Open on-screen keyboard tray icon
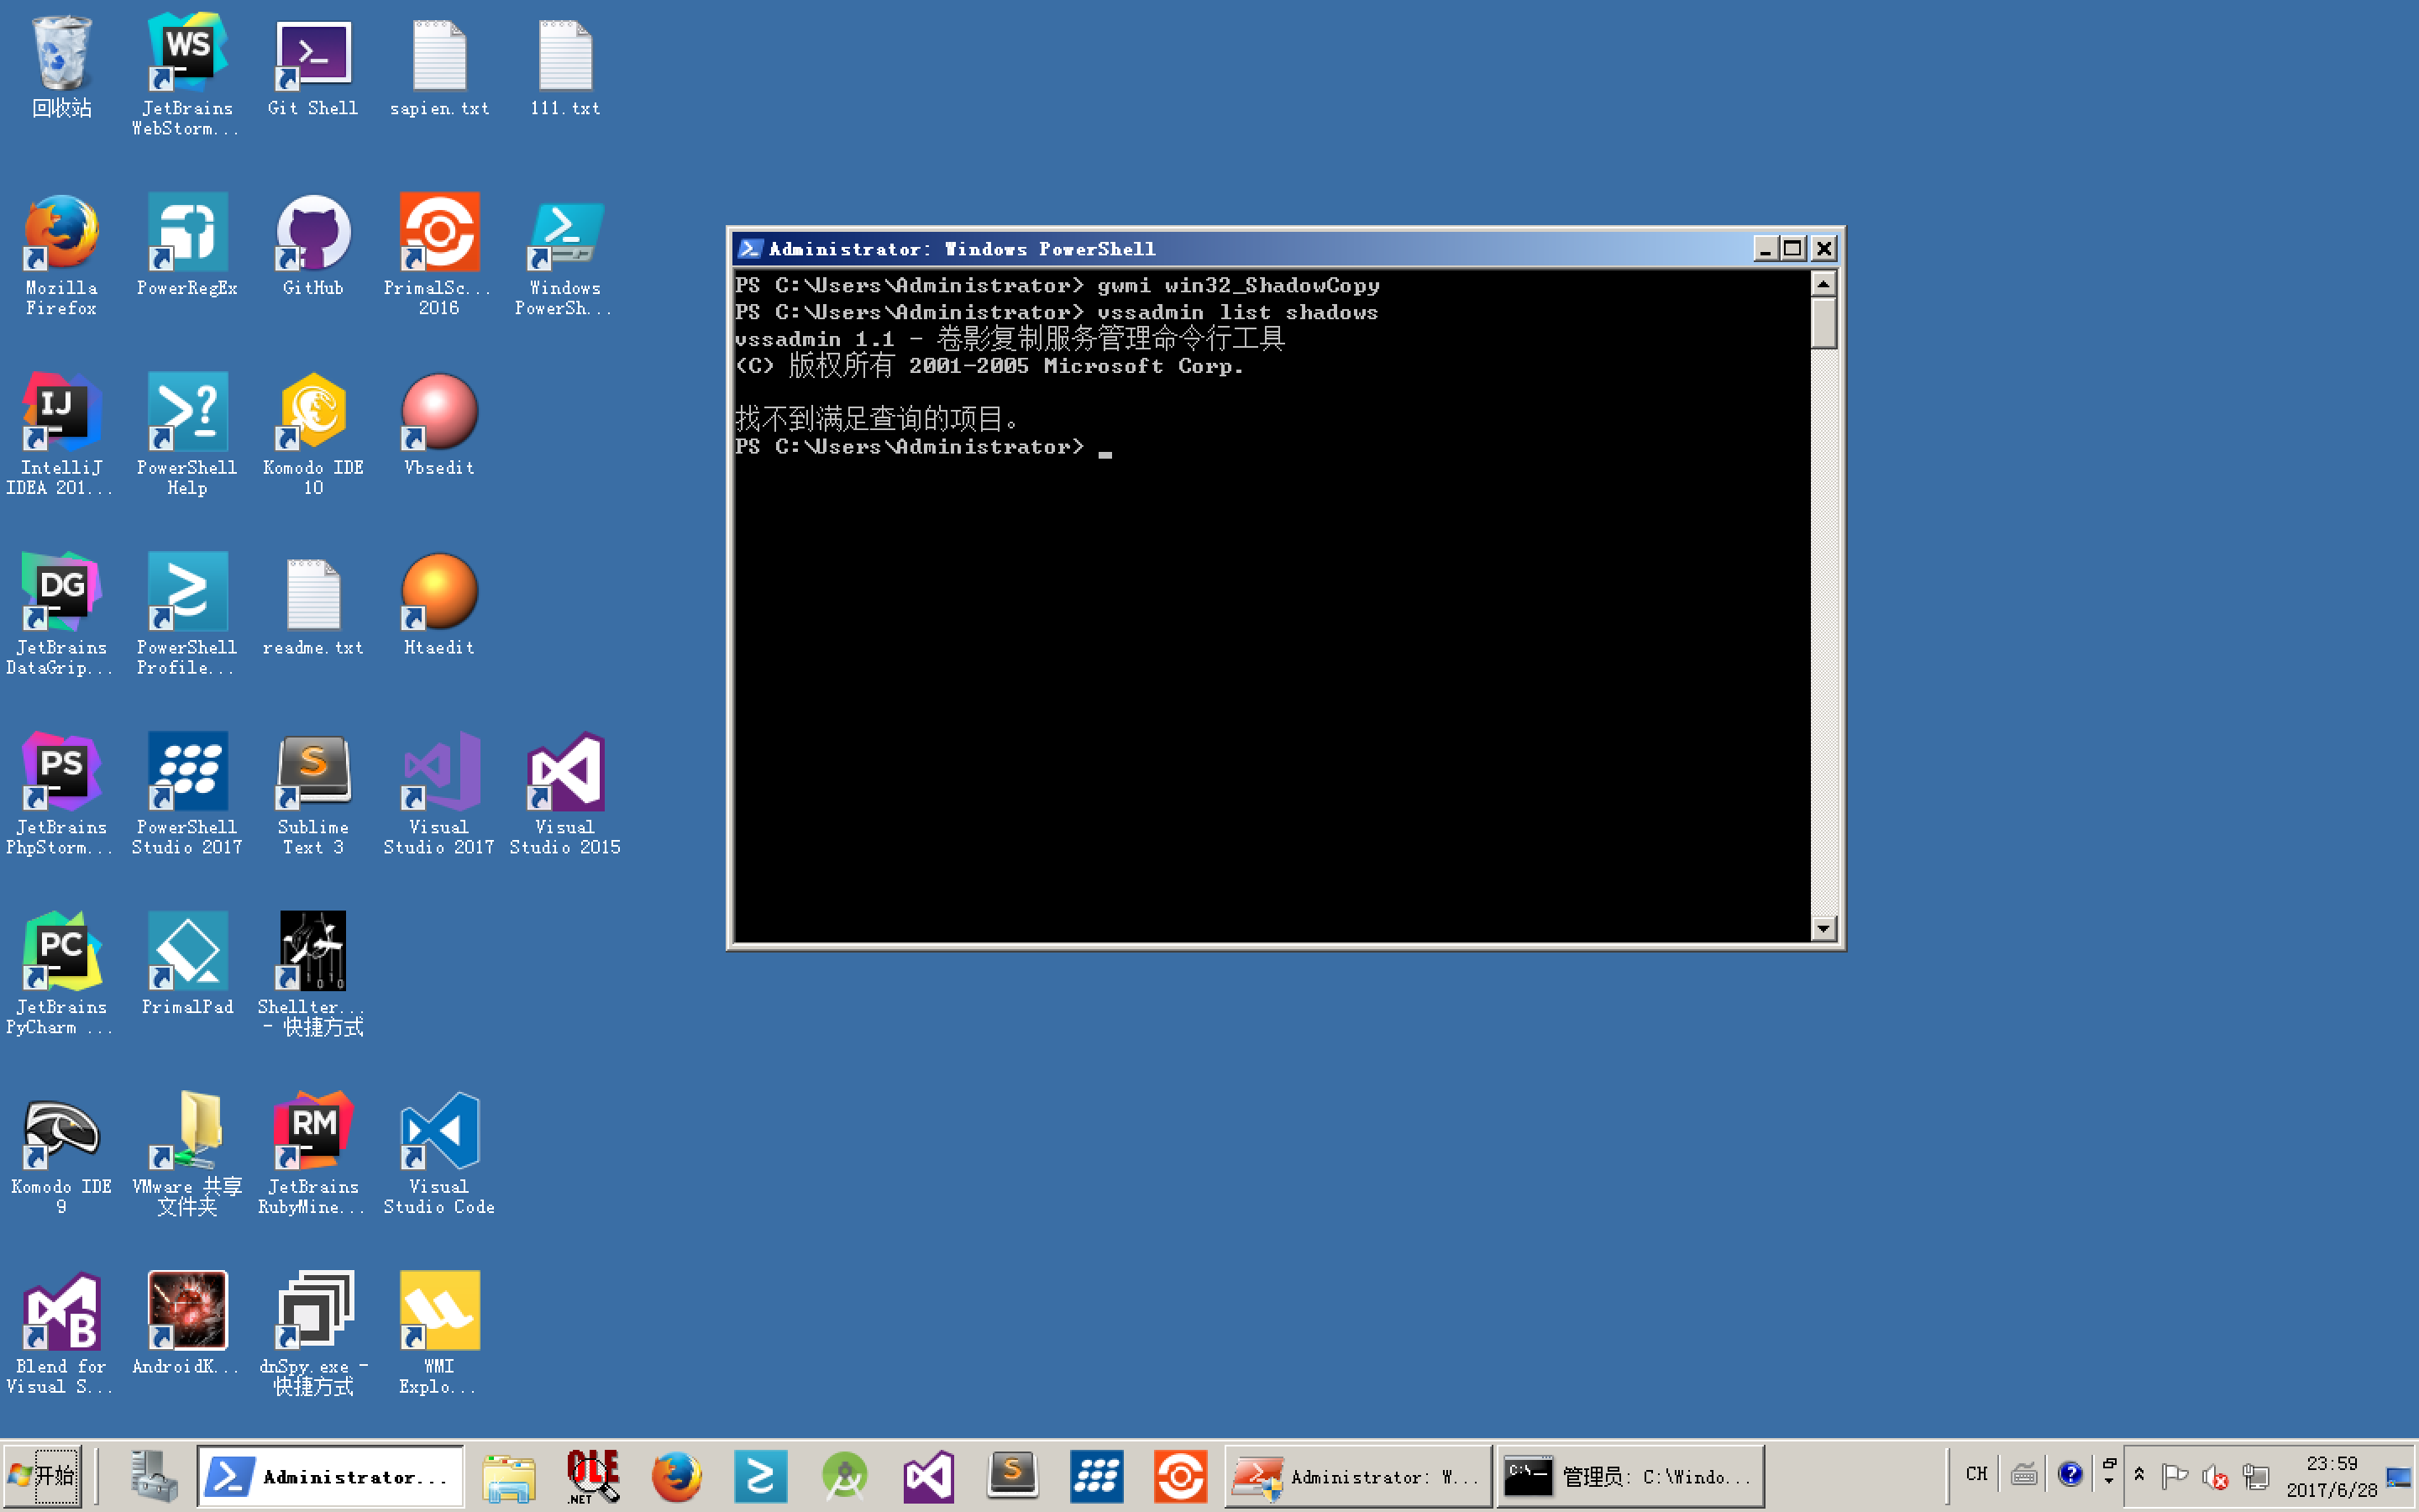This screenshot has width=2419, height=1512. point(2024,1474)
